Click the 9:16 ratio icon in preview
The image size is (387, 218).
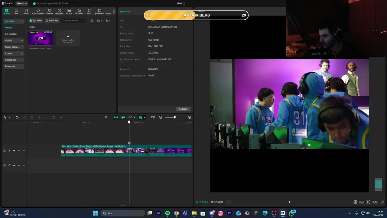[375, 202]
